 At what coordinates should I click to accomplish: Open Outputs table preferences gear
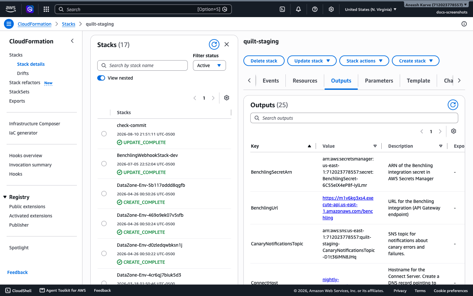pyautogui.click(x=454, y=131)
